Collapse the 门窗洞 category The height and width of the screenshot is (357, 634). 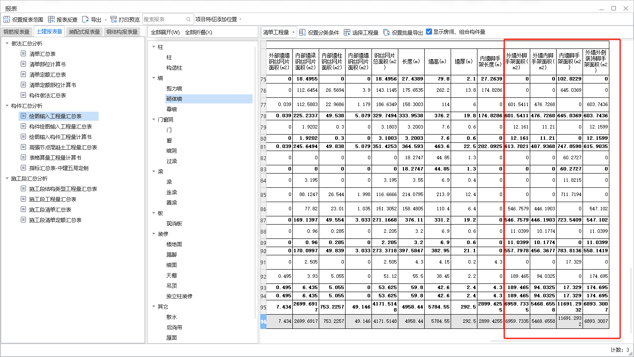154,119
